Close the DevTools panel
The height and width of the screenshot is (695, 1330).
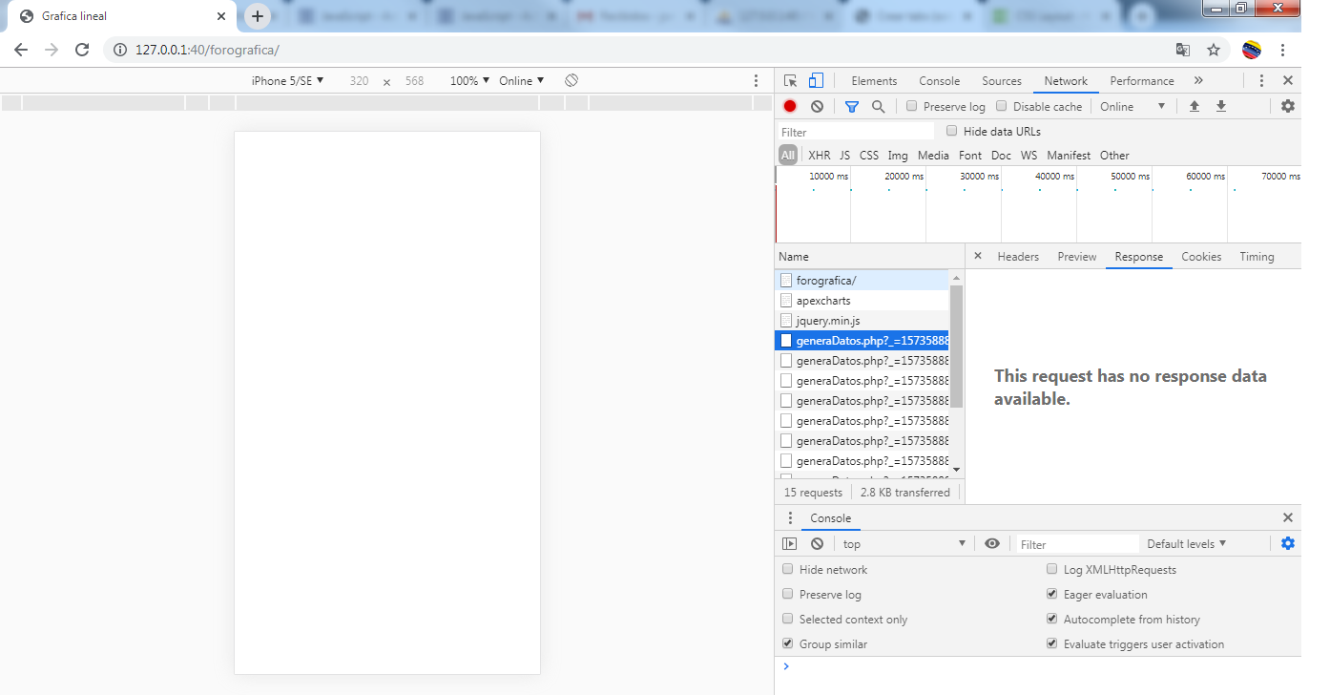pos(1288,81)
